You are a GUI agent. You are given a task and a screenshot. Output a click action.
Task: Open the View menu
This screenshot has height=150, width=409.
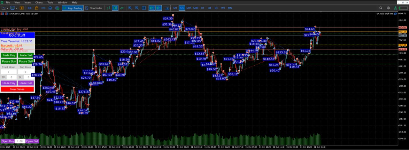[x=17, y=2]
